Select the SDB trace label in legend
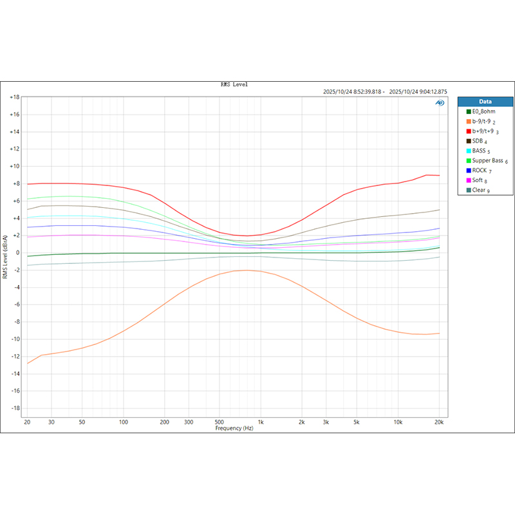 tap(478, 141)
